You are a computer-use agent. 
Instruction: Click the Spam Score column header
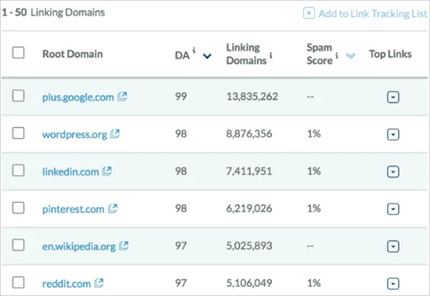pos(320,54)
